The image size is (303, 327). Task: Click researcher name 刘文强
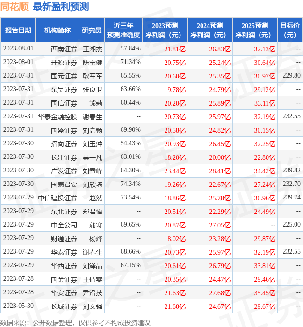(93, 307)
